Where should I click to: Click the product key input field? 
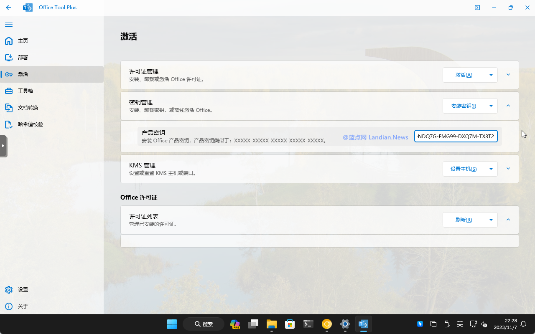pyautogui.click(x=456, y=136)
